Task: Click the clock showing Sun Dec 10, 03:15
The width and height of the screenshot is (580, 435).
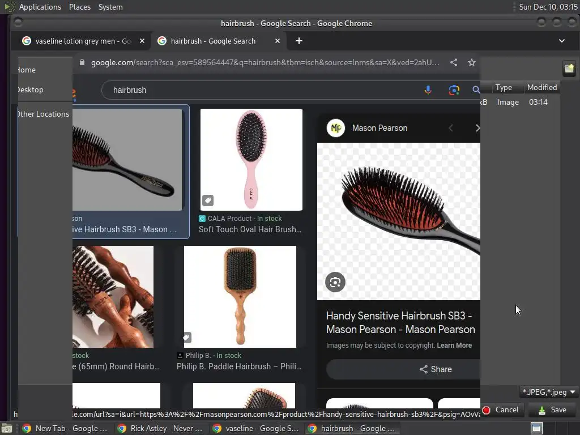Action: pos(548,7)
